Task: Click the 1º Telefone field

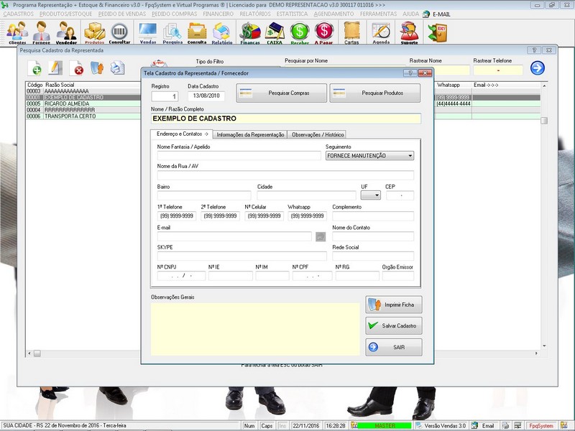Action: point(176,216)
